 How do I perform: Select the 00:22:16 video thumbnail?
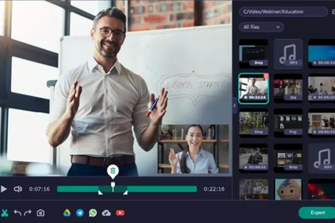tap(254, 89)
